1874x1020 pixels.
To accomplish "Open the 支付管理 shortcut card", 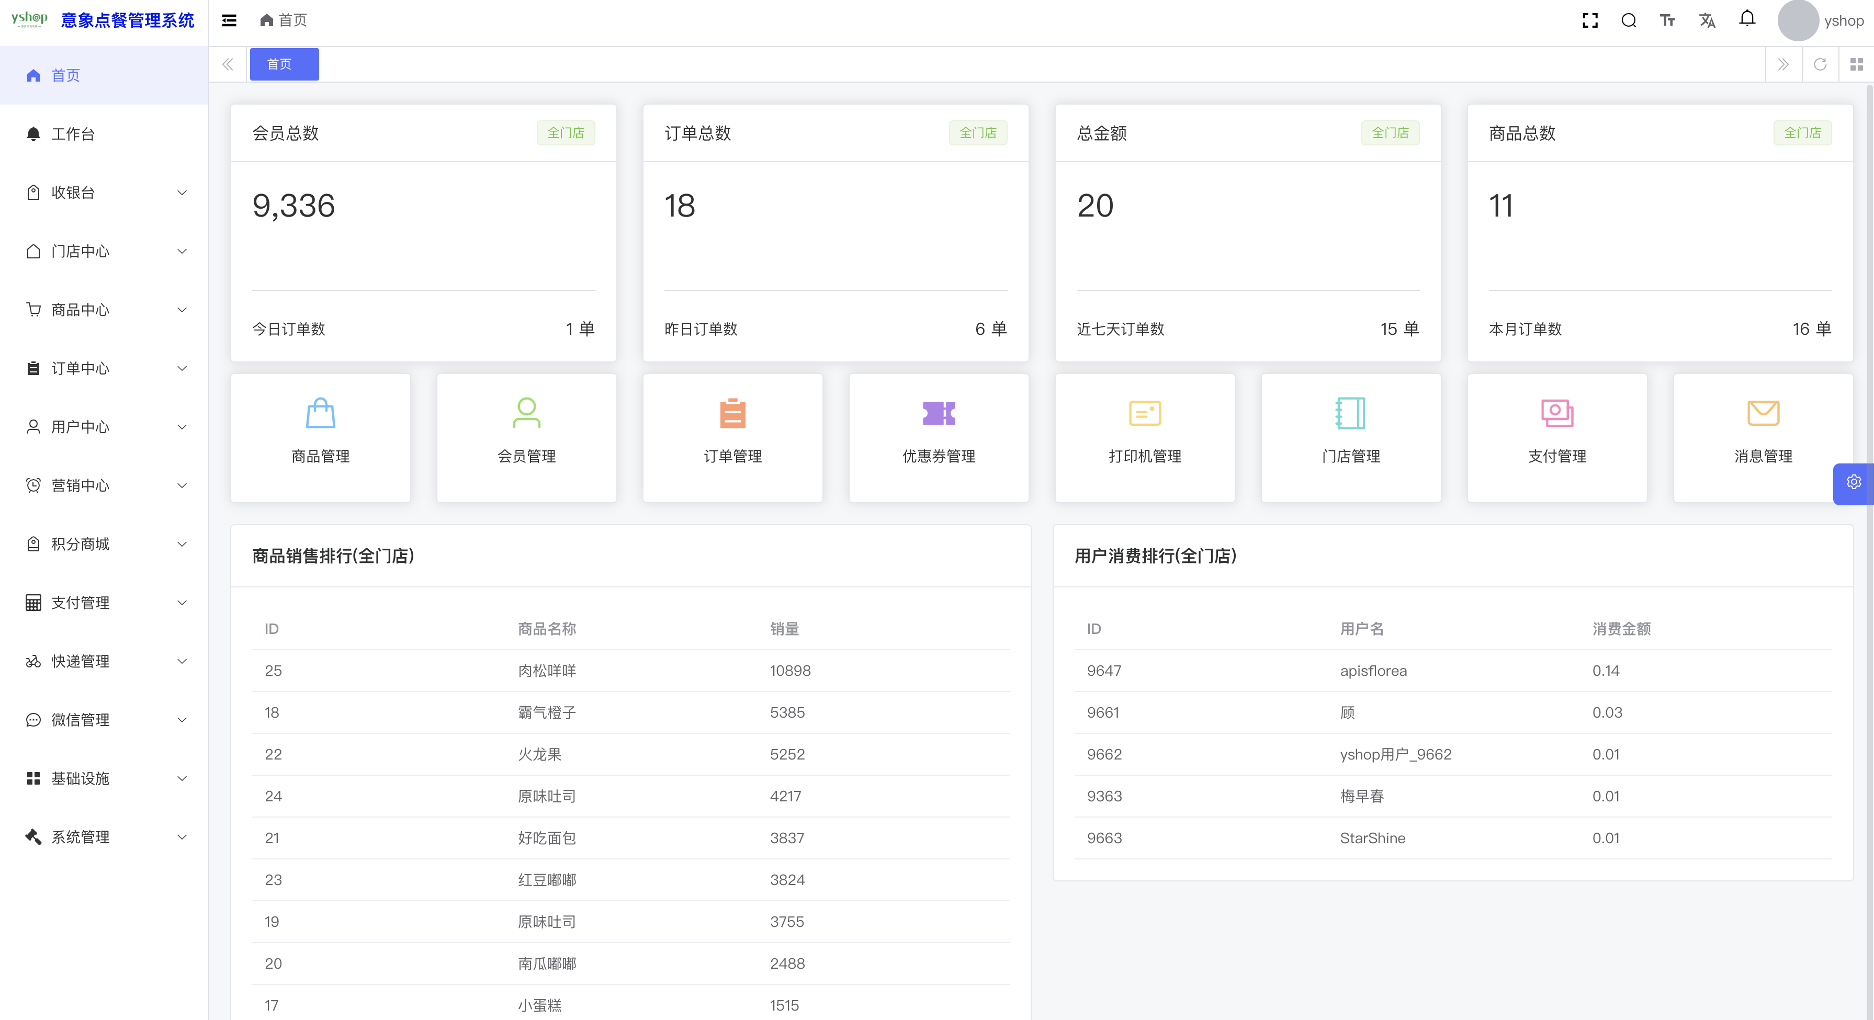I will click(x=1557, y=438).
